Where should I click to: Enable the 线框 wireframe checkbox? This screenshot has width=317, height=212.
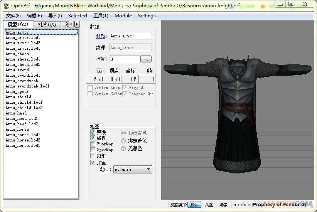[x=93, y=156]
